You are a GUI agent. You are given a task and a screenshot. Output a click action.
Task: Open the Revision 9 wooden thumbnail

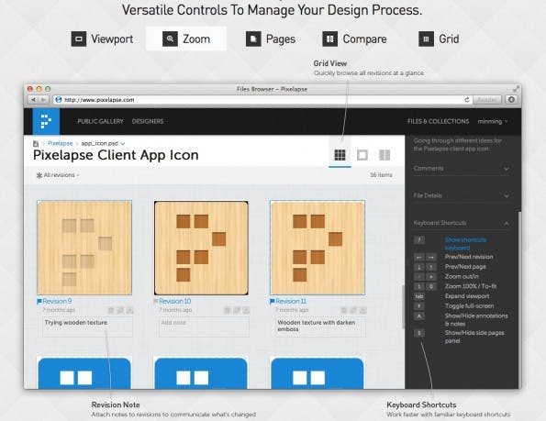[84, 248]
